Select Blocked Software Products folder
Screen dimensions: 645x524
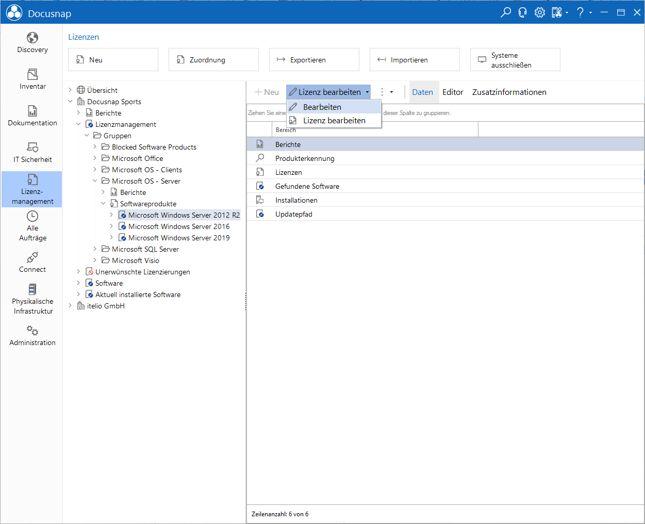(154, 147)
